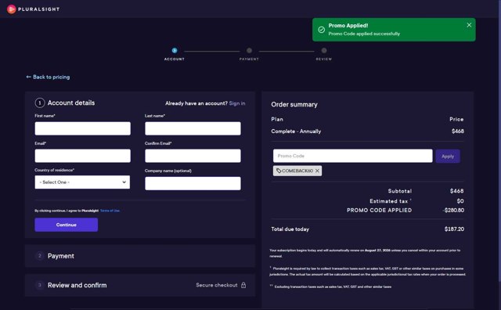Click into the Confirm Email field
The image size is (501, 310).
tap(193, 156)
